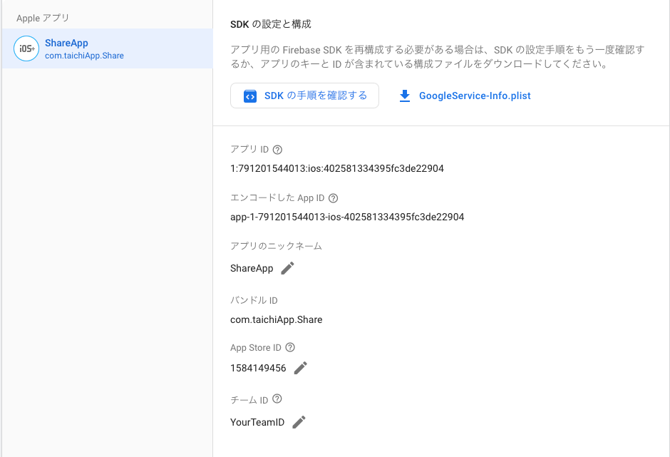Click the バンドル ID label
Viewport: 670px width, 457px height.
tap(254, 300)
